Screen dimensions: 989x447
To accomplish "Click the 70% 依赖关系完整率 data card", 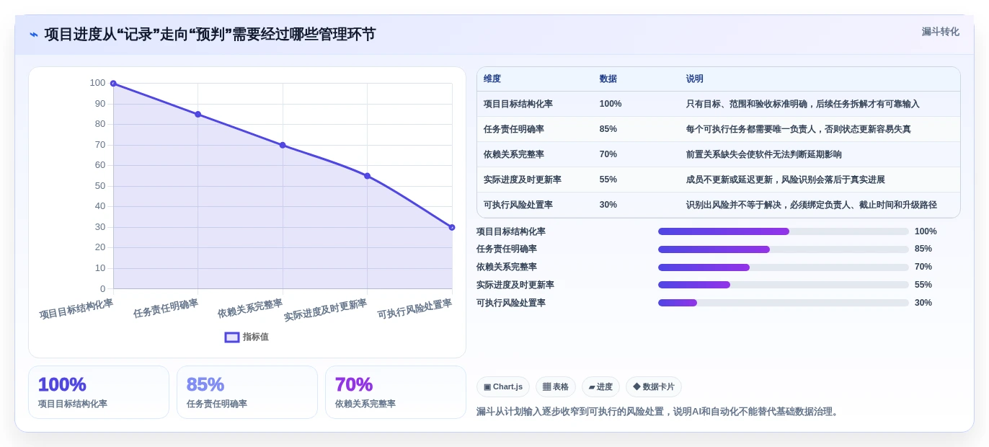I will click(396, 392).
